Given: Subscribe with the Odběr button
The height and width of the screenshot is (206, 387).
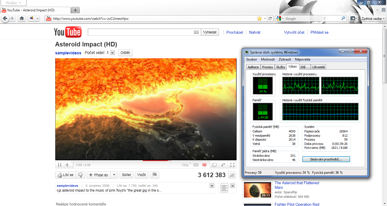Looking at the screenshot, I should [125, 53].
